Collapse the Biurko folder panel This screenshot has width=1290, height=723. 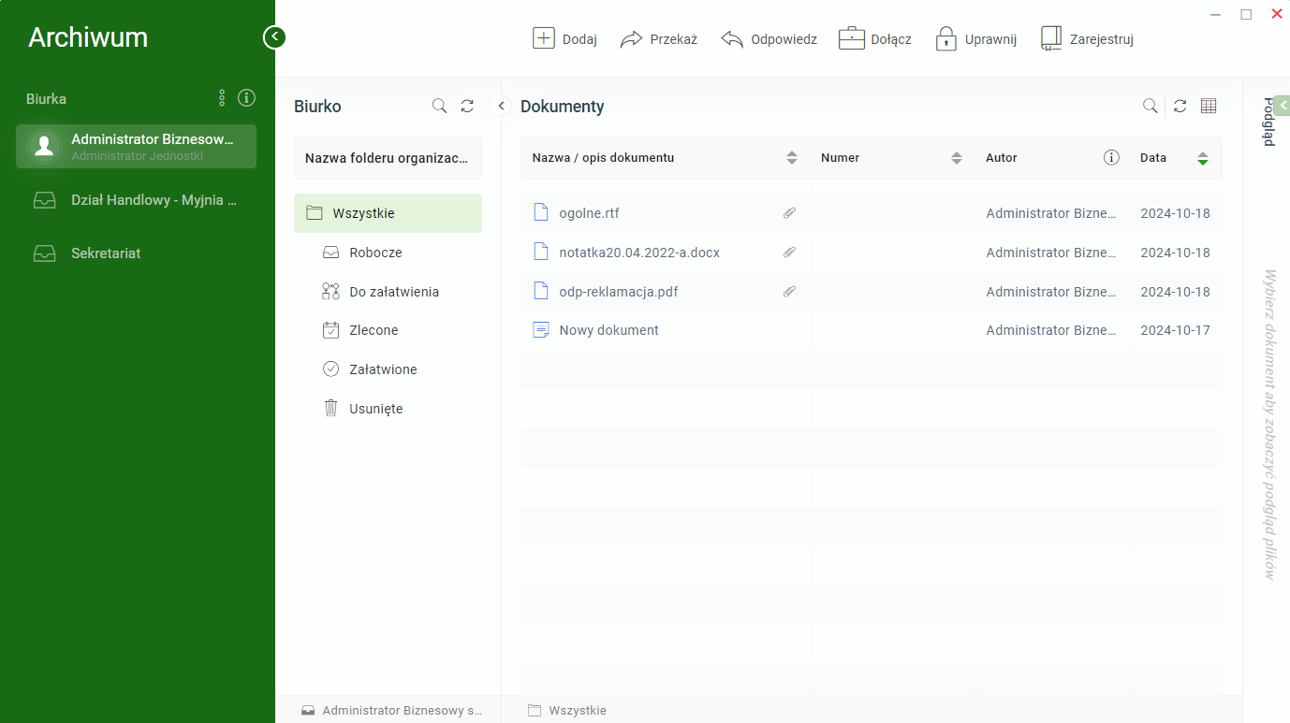click(501, 107)
